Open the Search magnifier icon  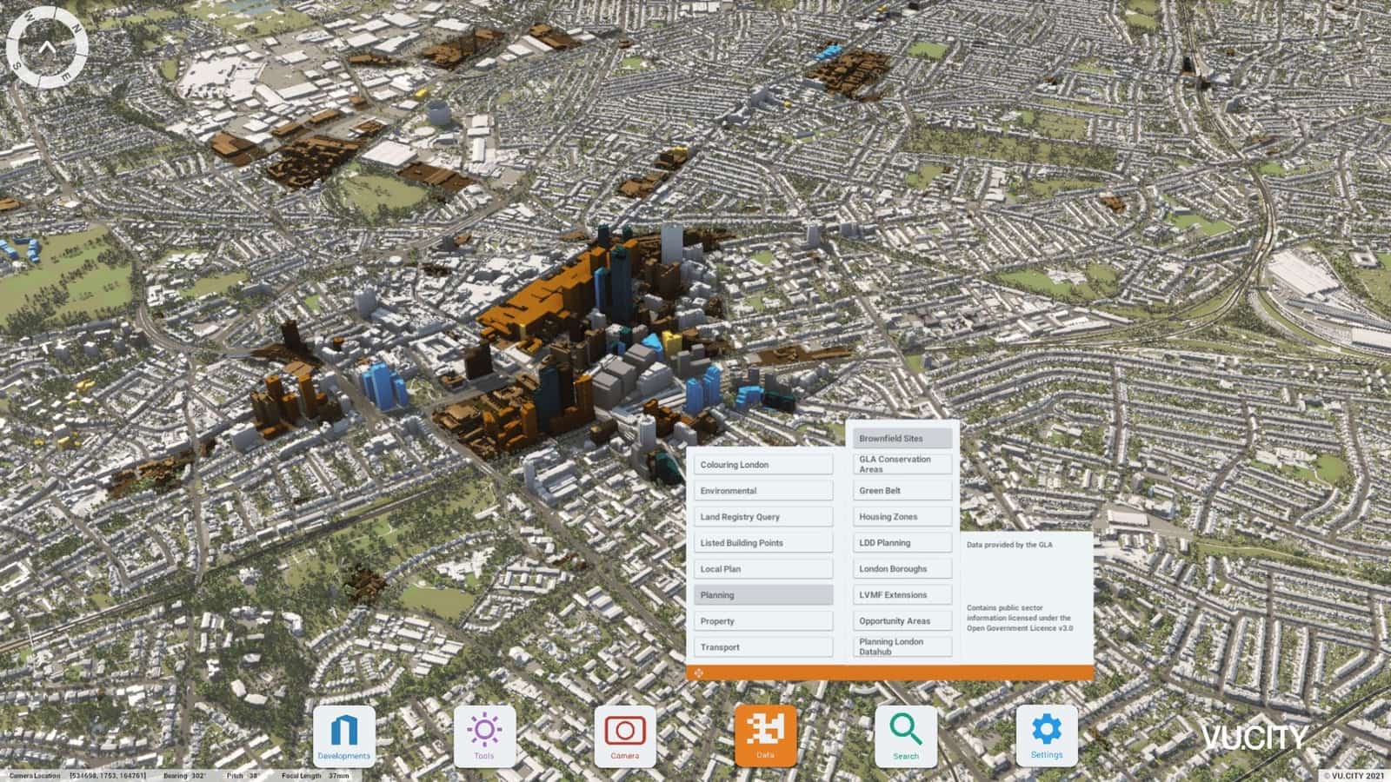coord(905,732)
